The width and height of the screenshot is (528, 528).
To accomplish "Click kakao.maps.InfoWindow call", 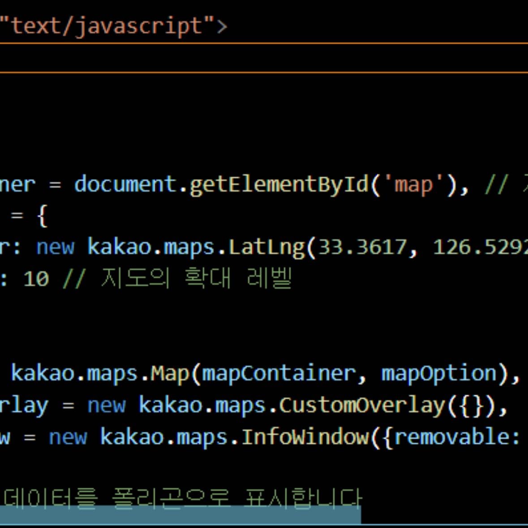I will pyautogui.click(x=234, y=438).
